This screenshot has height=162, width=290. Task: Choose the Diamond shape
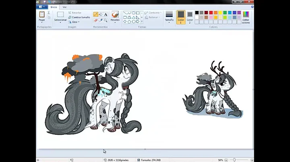click(125, 22)
